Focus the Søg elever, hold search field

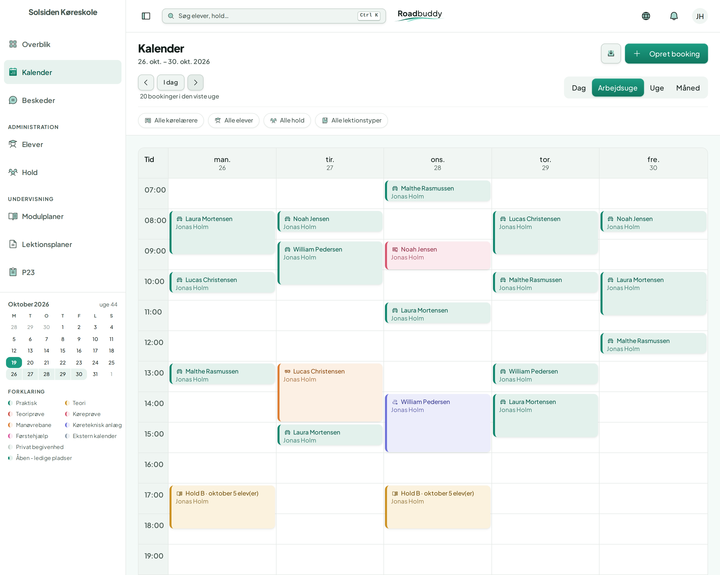[x=274, y=16]
